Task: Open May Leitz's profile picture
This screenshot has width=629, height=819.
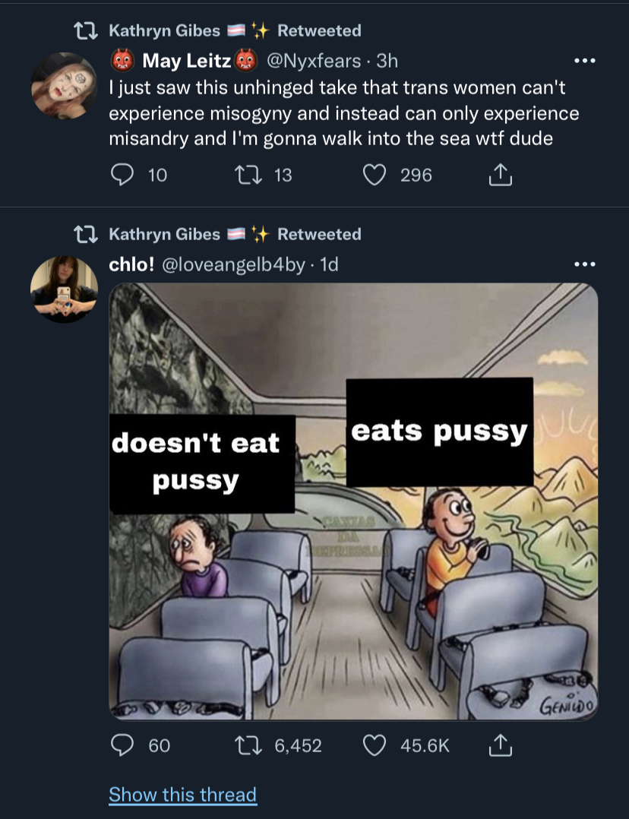Action: [x=64, y=86]
